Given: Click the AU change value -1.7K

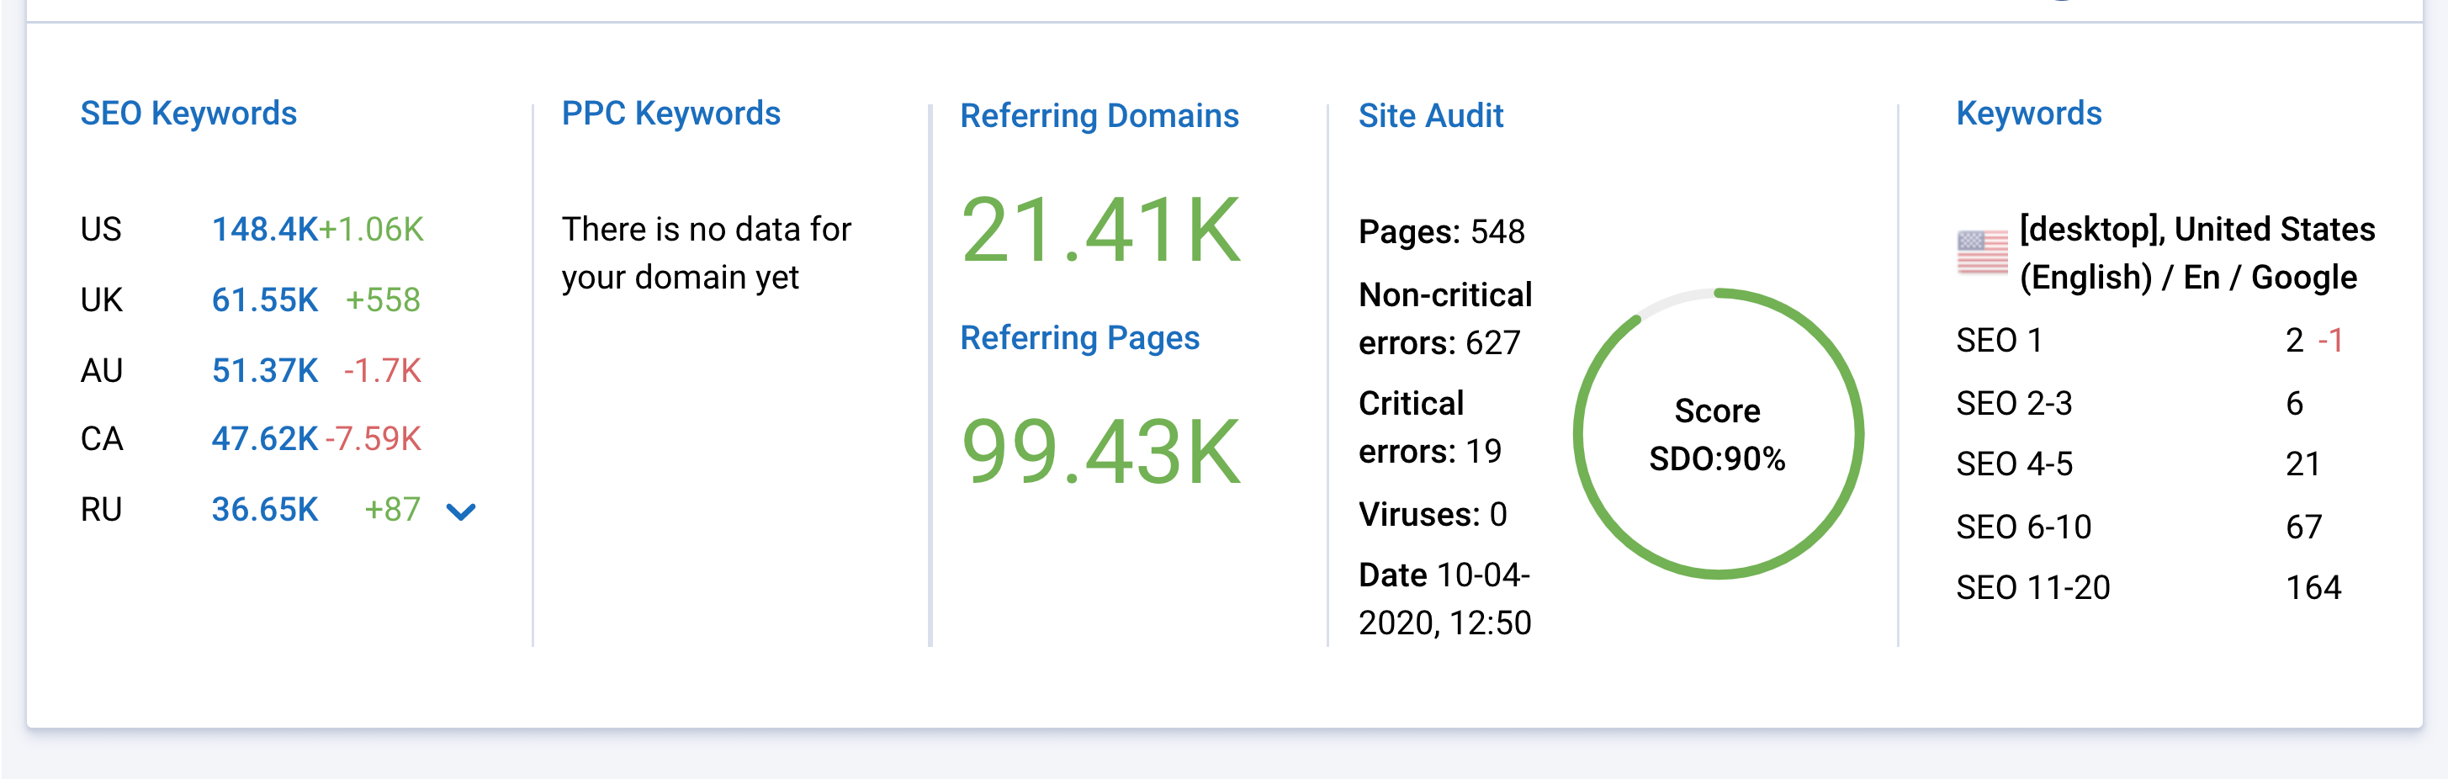Looking at the screenshot, I should point(382,370).
